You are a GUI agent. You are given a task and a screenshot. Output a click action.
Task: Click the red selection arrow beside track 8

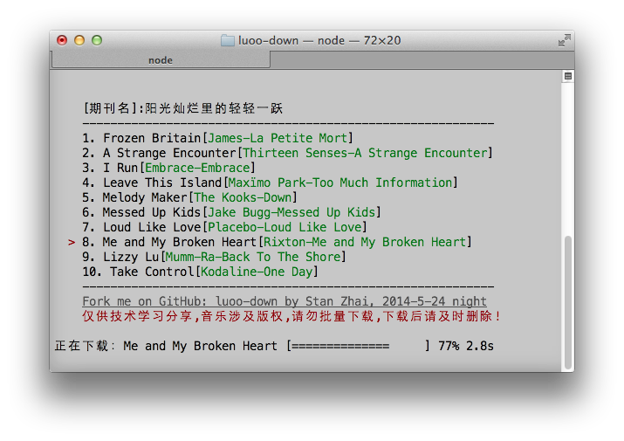pyautogui.click(x=72, y=242)
